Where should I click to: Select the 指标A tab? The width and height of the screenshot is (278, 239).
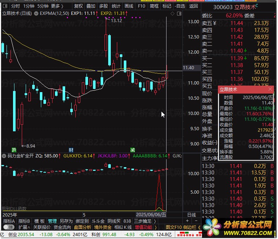(x=9, y=221)
